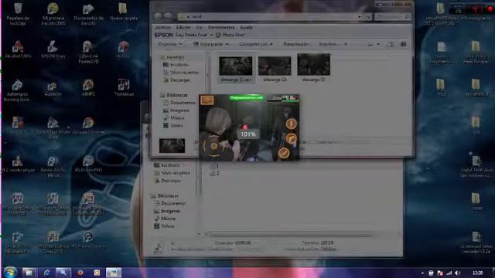Open Vídeos in the back window sidebar
Screen dimensions: 495x278
[164, 226]
